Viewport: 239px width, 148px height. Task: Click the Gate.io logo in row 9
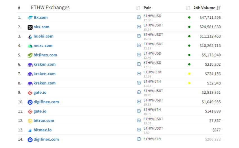tap(30, 93)
